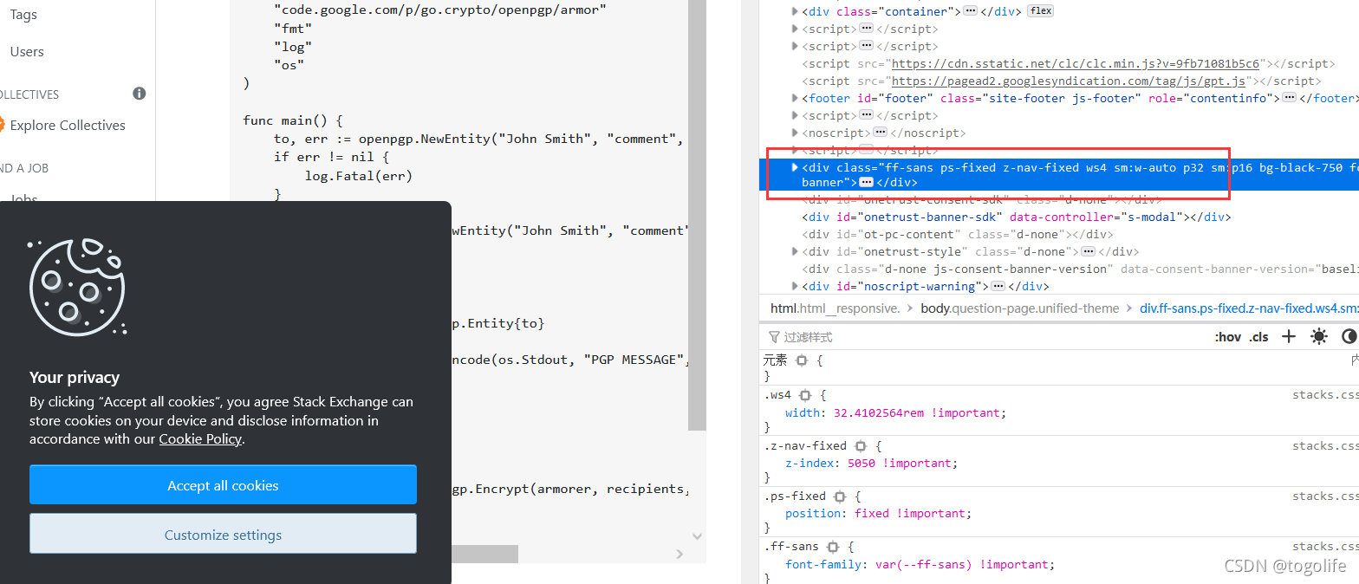Open the Cookie Policy link
The image size is (1359, 584).
[200, 439]
